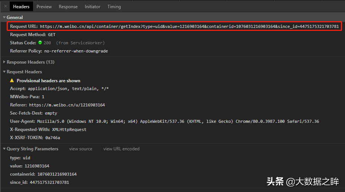Expand Response Headers (13) section
Image resolution: width=345 pixels, height=192 pixels.
4,62
